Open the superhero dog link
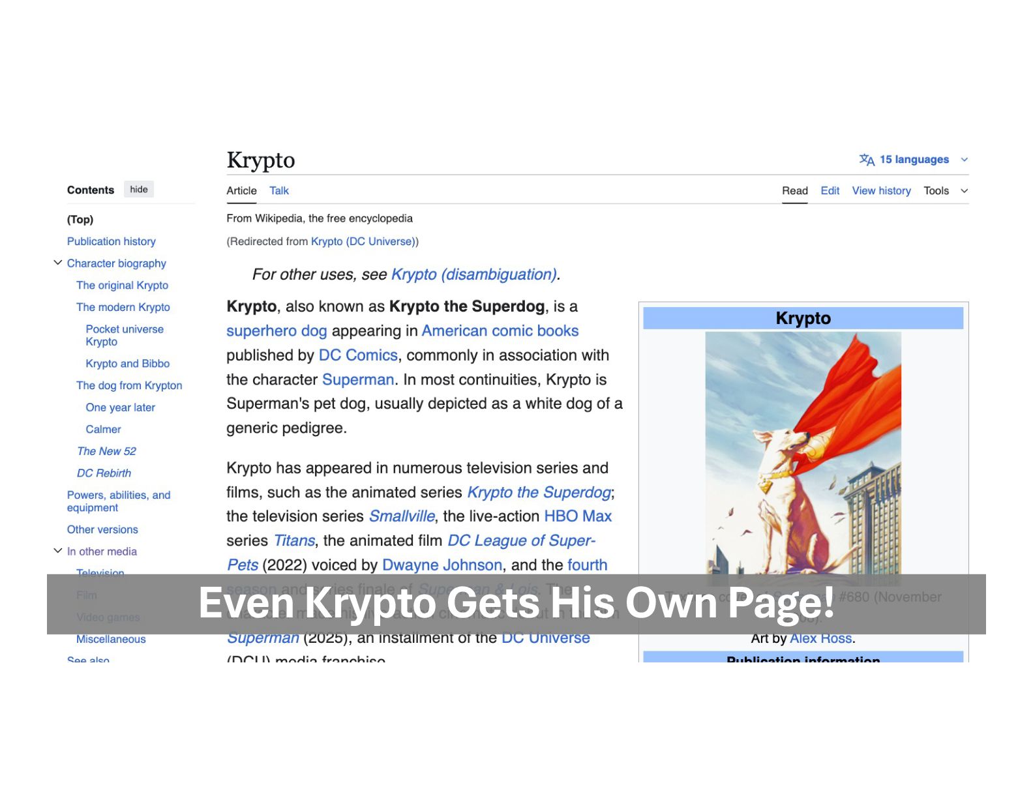The image size is (1033, 798). pos(277,331)
